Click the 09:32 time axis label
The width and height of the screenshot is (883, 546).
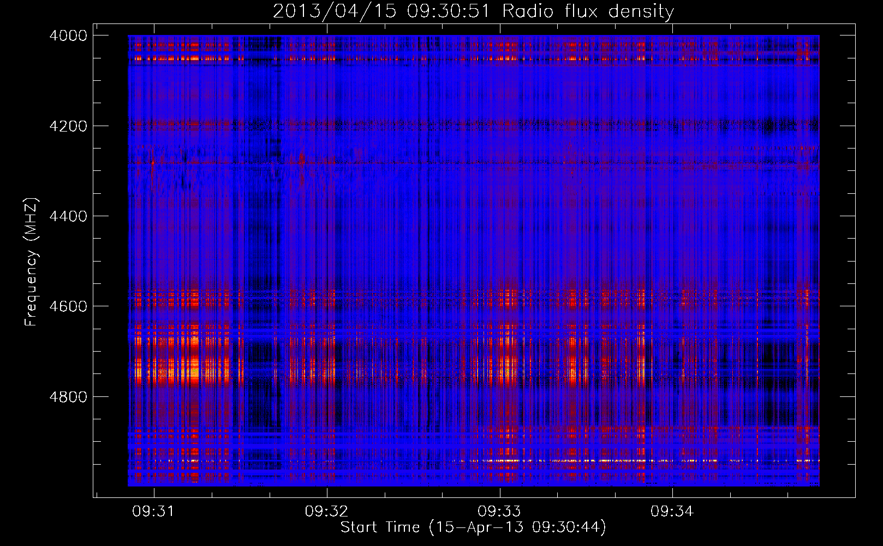click(x=326, y=511)
